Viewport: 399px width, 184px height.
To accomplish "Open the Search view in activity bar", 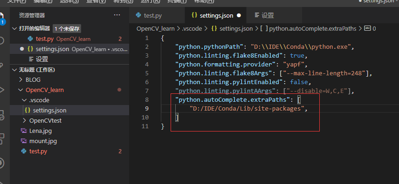I will tap(1, 40).
